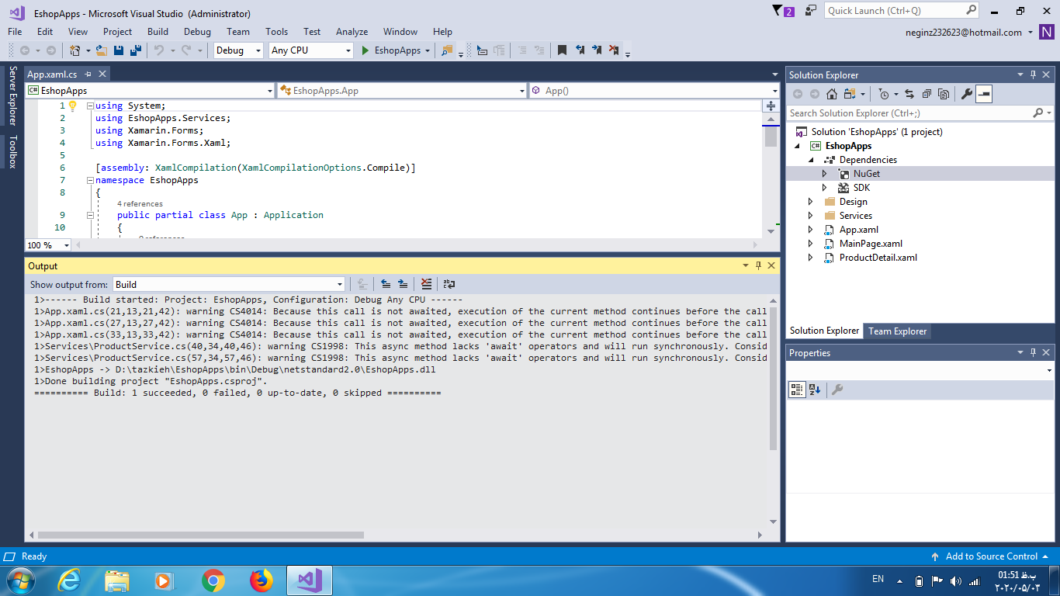Click the lightbulb quick actions icon
This screenshot has height=596, width=1060.
tap(73, 106)
